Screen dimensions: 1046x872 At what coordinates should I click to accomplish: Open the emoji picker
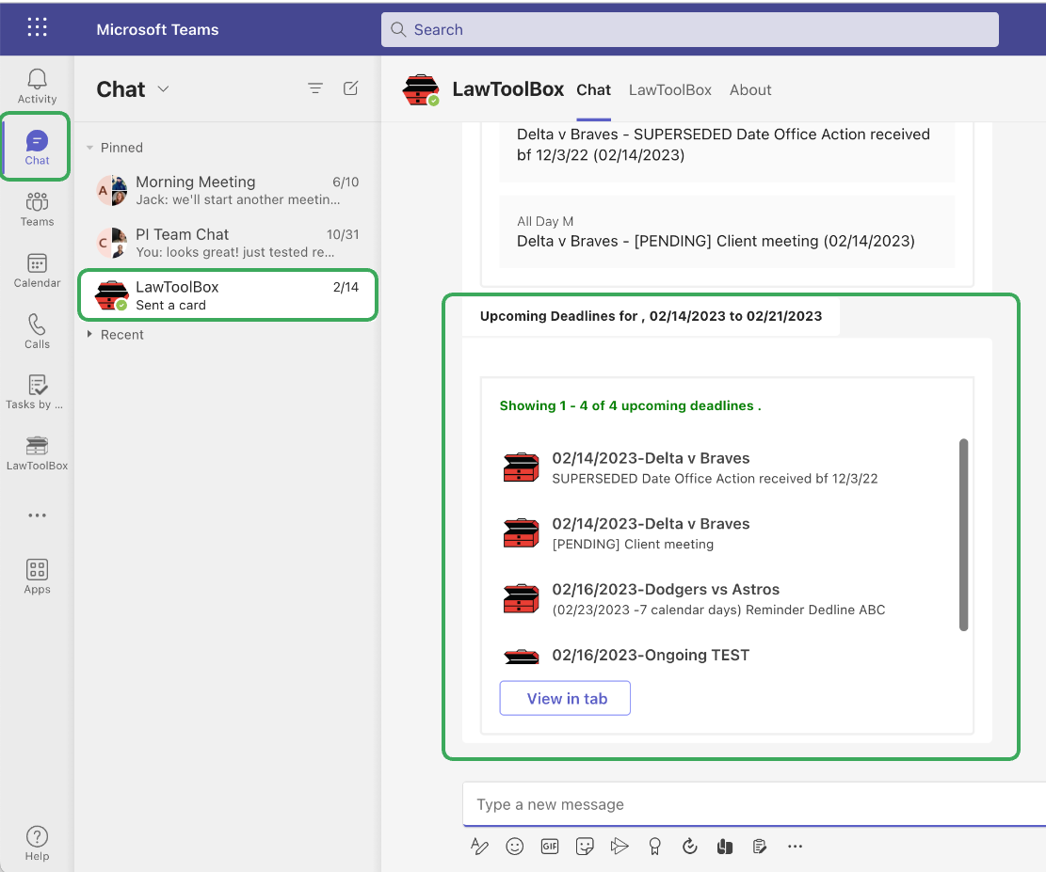pyautogui.click(x=514, y=846)
